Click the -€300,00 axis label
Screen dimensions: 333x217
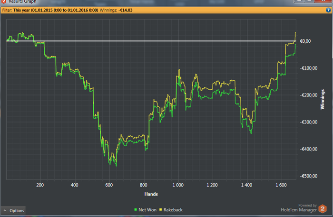[309, 122]
